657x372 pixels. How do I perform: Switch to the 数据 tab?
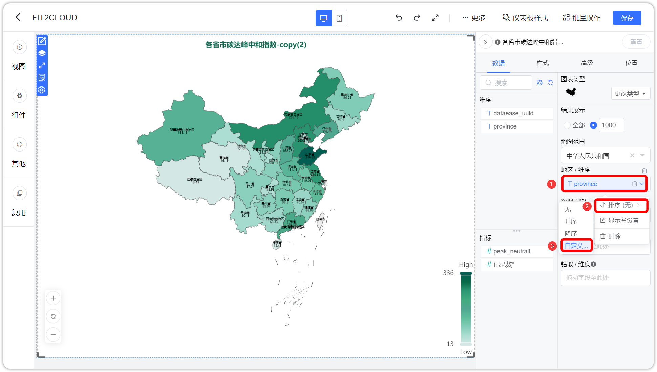[498, 63]
